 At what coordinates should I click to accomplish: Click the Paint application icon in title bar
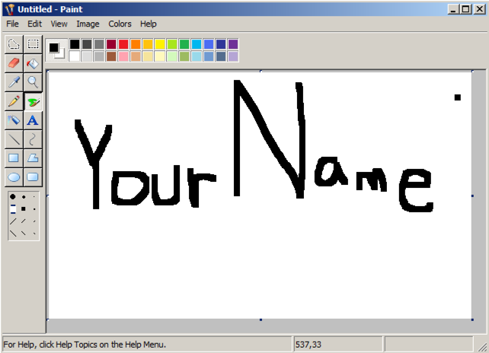(x=10, y=9)
